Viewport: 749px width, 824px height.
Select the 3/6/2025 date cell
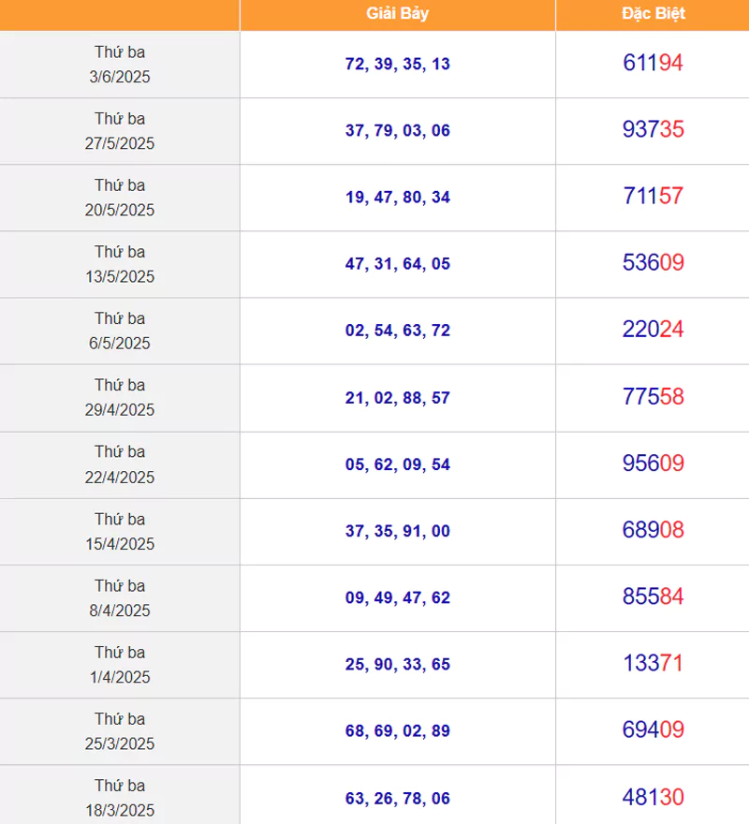click(120, 65)
